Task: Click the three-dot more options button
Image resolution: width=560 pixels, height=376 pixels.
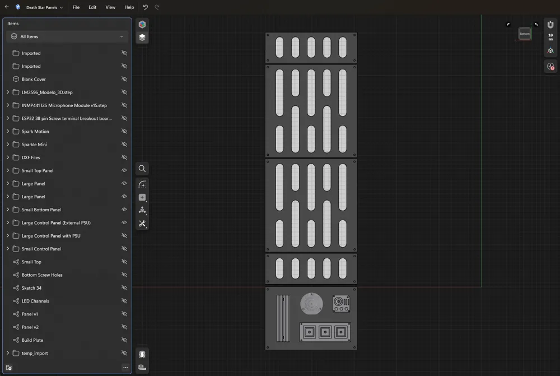Action: (125, 368)
